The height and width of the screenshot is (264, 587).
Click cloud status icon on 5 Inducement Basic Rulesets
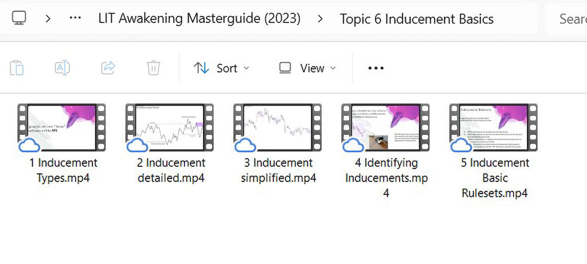click(461, 145)
